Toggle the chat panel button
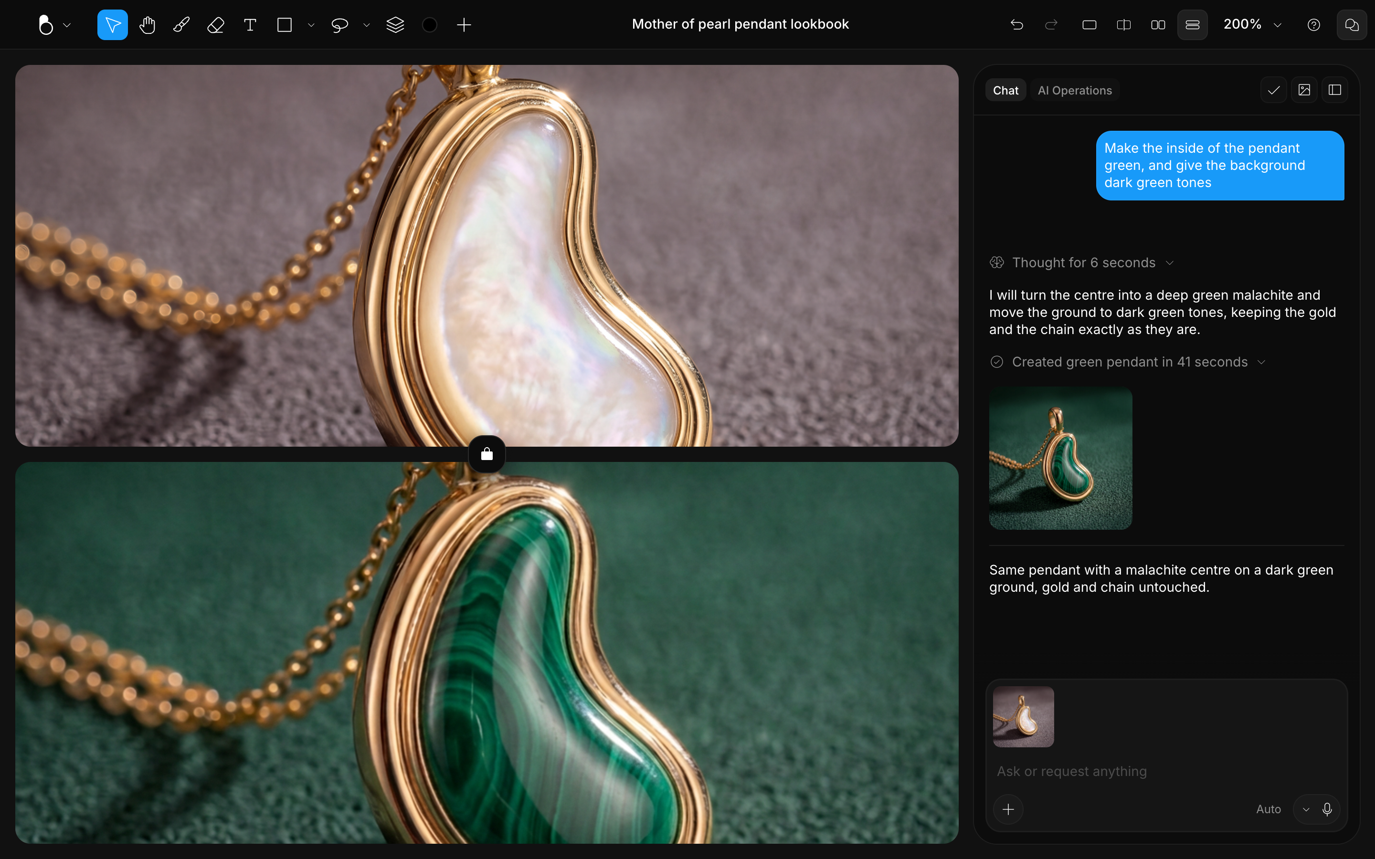This screenshot has height=859, width=1375. [1352, 24]
